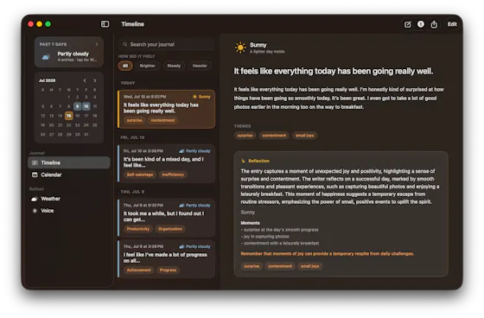
Task: Open entry It's been kind of a mixed day
Action: (166, 163)
